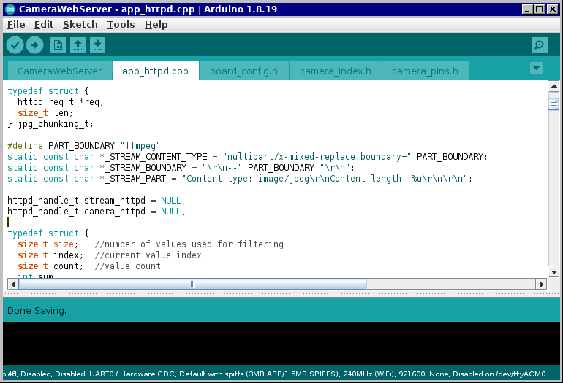
Task: Switch to the CameraWebServer tab
Action: [59, 71]
